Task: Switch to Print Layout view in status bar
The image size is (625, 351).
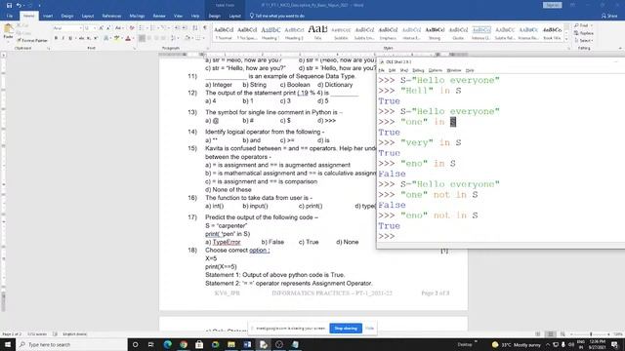Action: point(550,334)
